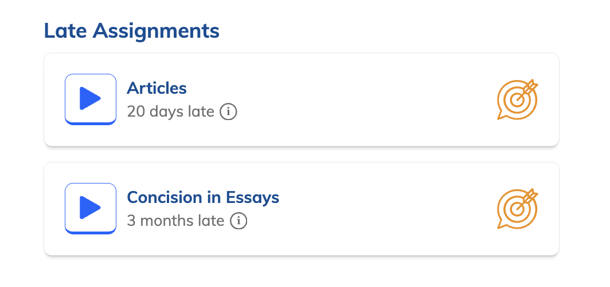
Task: Click the "3 months late" status text
Action: (x=175, y=221)
